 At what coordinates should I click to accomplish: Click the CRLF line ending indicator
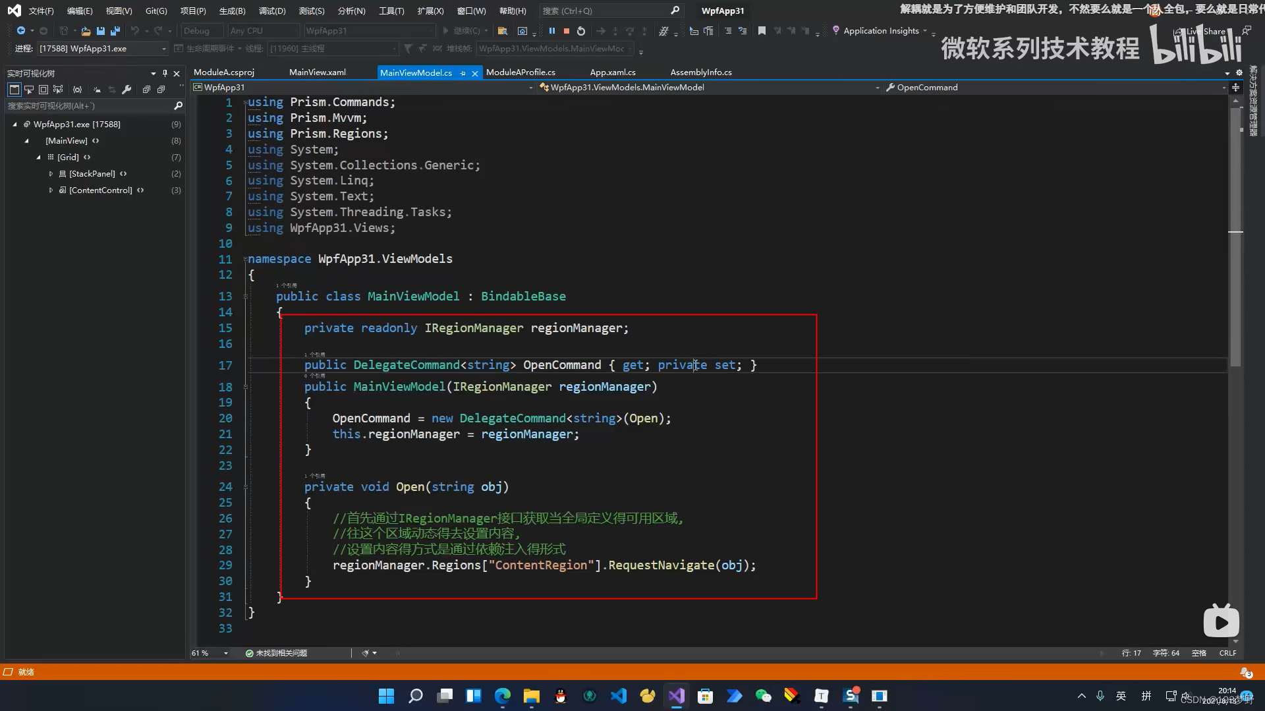1227,653
